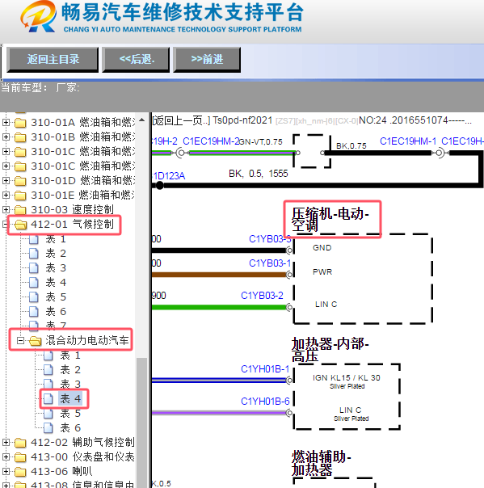Open 表 5 label under 412-01 气候控制
Image resolution: width=484 pixels, height=488 pixels.
tap(56, 297)
